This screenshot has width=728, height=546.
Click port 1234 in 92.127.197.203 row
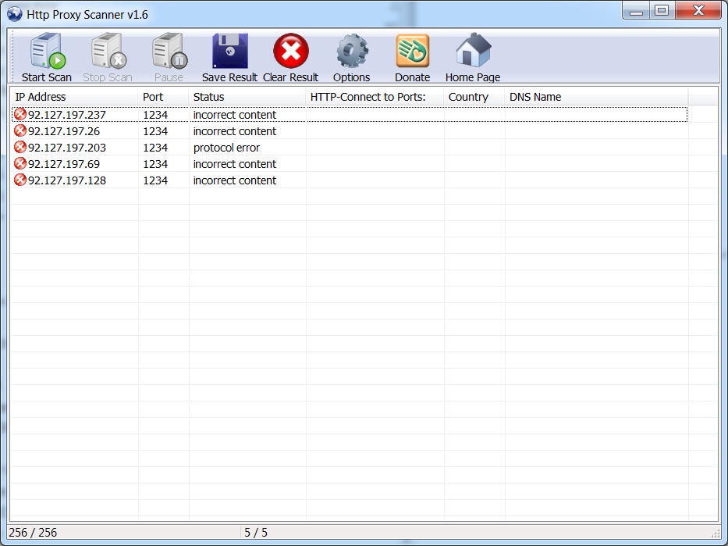[x=155, y=148]
